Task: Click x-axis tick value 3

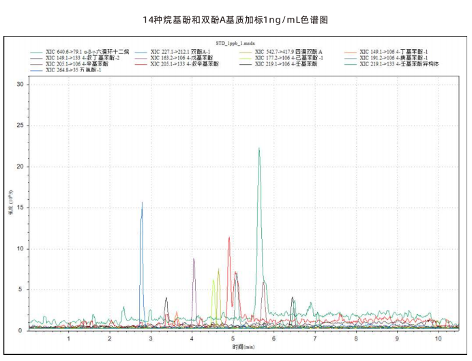Action: (x=151, y=338)
